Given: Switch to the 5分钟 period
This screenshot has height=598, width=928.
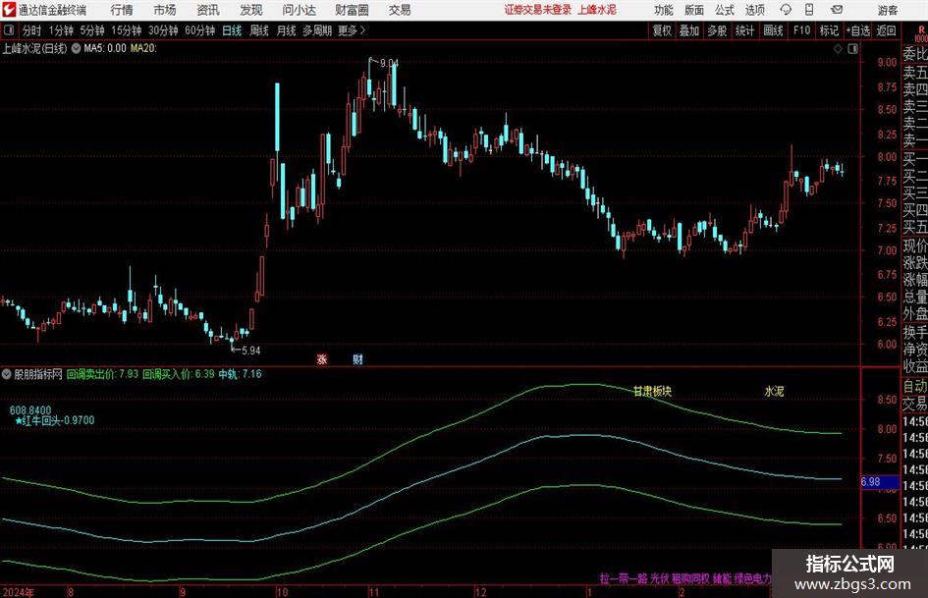Looking at the screenshot, I should point(92,30).
